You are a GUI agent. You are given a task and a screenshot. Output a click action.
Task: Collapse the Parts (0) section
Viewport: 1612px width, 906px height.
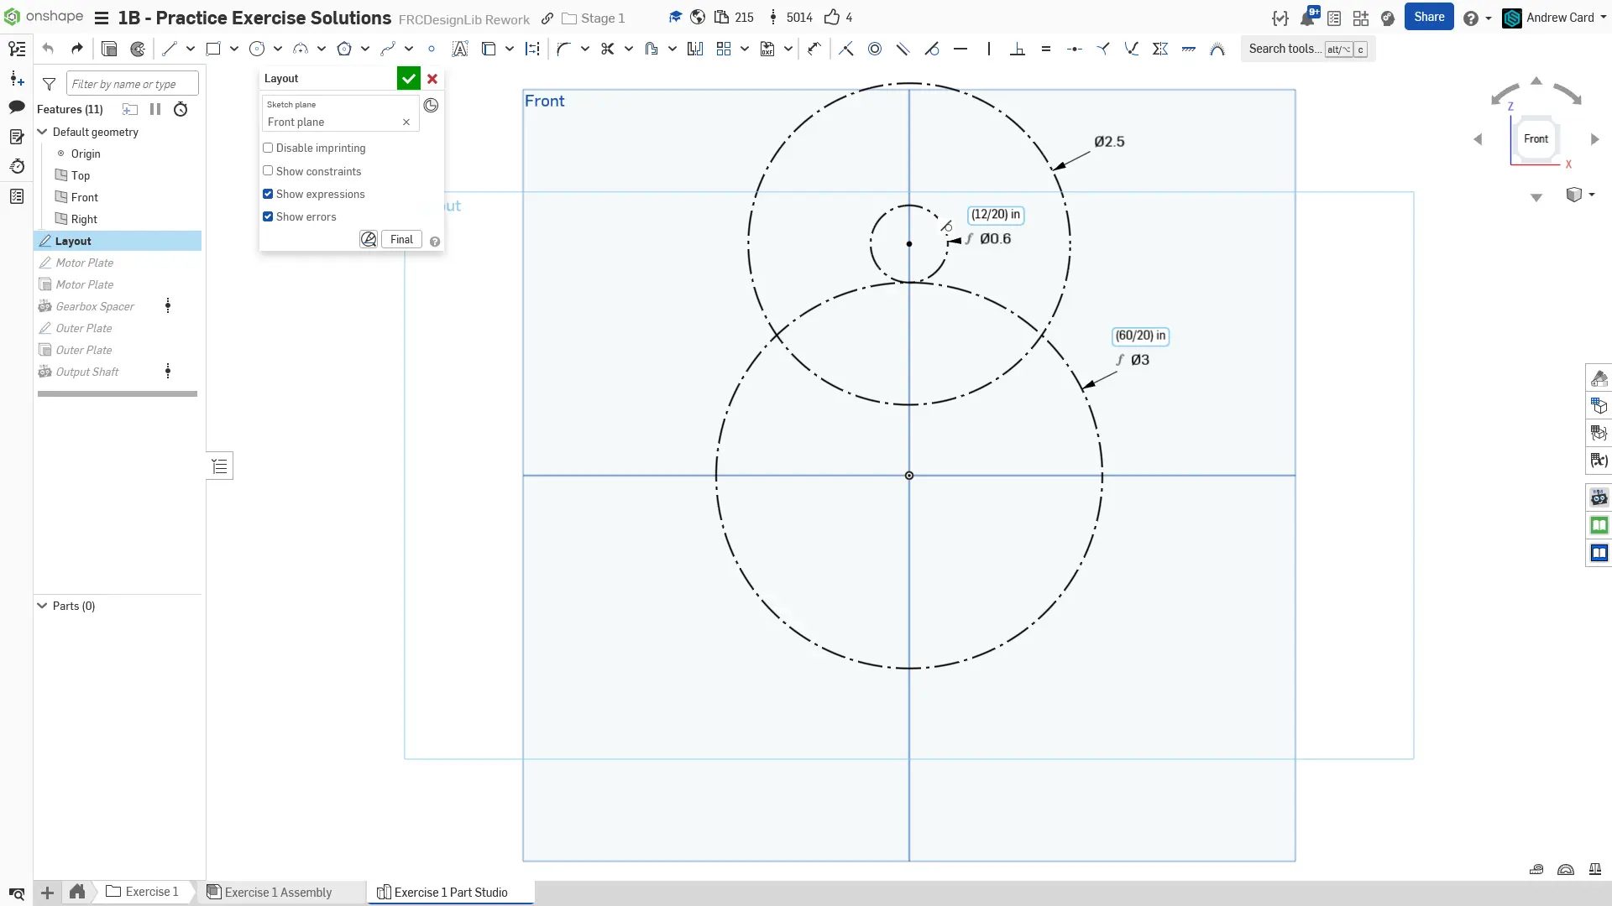point(42,606)
